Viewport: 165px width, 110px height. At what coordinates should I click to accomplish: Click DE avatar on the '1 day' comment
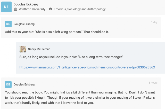click(x=8, y=24)
